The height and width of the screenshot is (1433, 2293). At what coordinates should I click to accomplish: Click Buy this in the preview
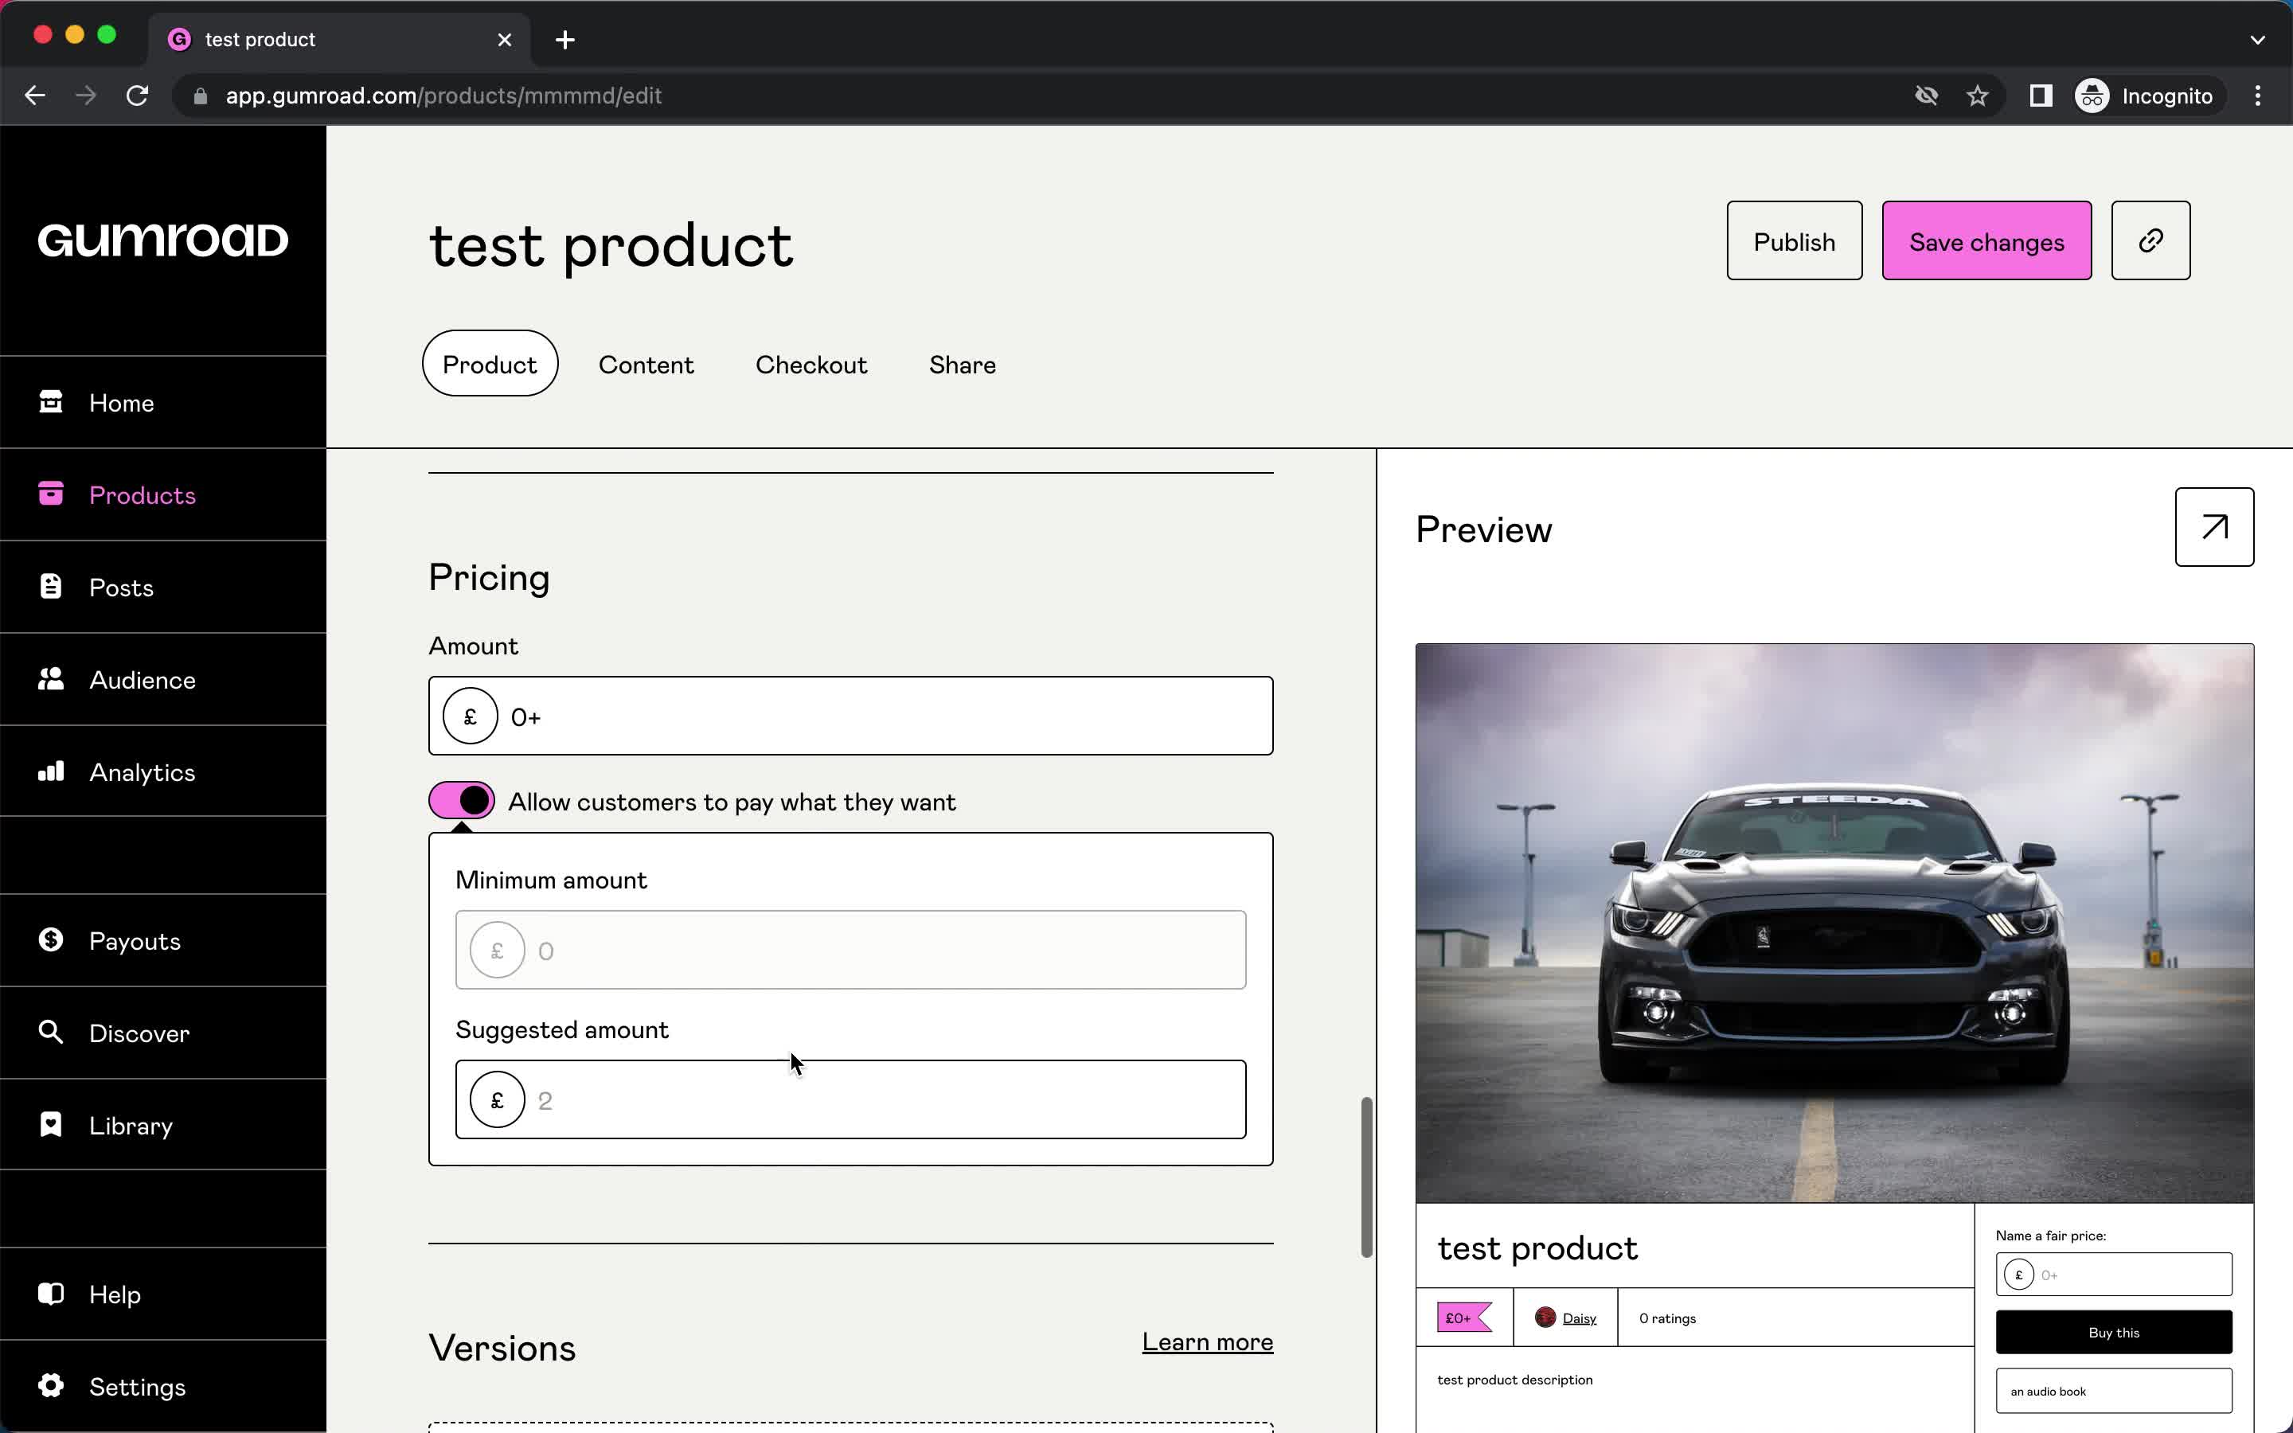click(x=2113, y=1332)
